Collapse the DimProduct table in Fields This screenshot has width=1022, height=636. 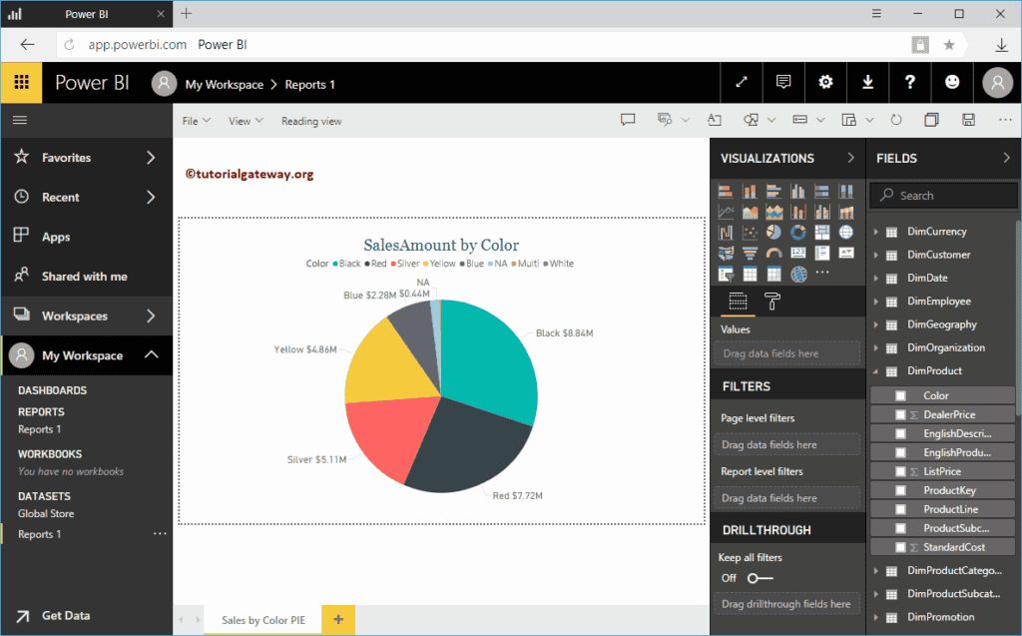[877, 370]
